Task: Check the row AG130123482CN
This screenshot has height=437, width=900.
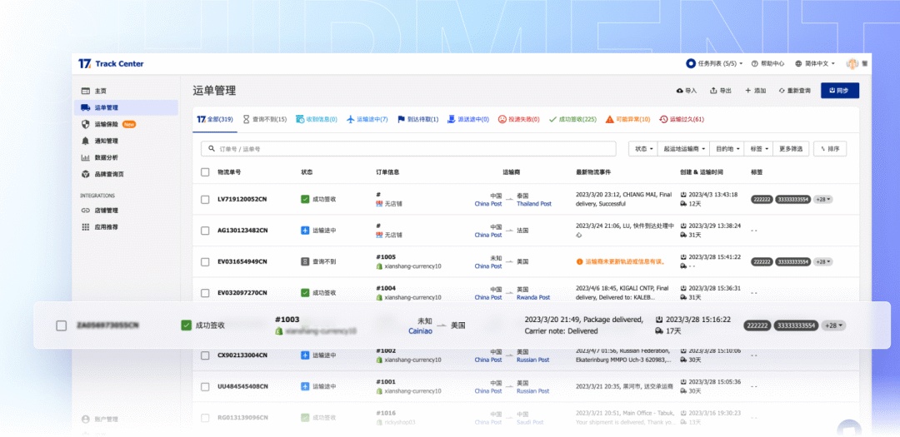Action: click(205, 231)
